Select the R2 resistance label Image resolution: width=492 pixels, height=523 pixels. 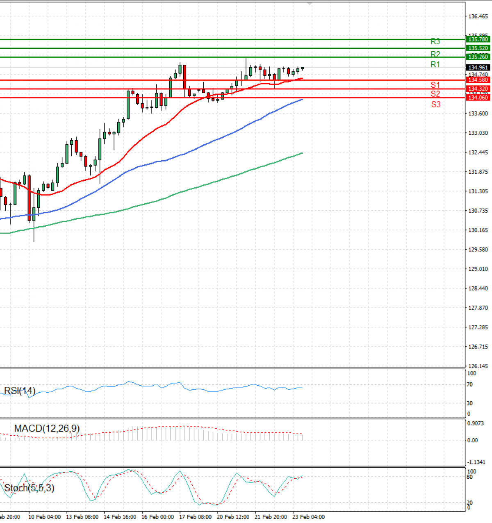[435, 54]
